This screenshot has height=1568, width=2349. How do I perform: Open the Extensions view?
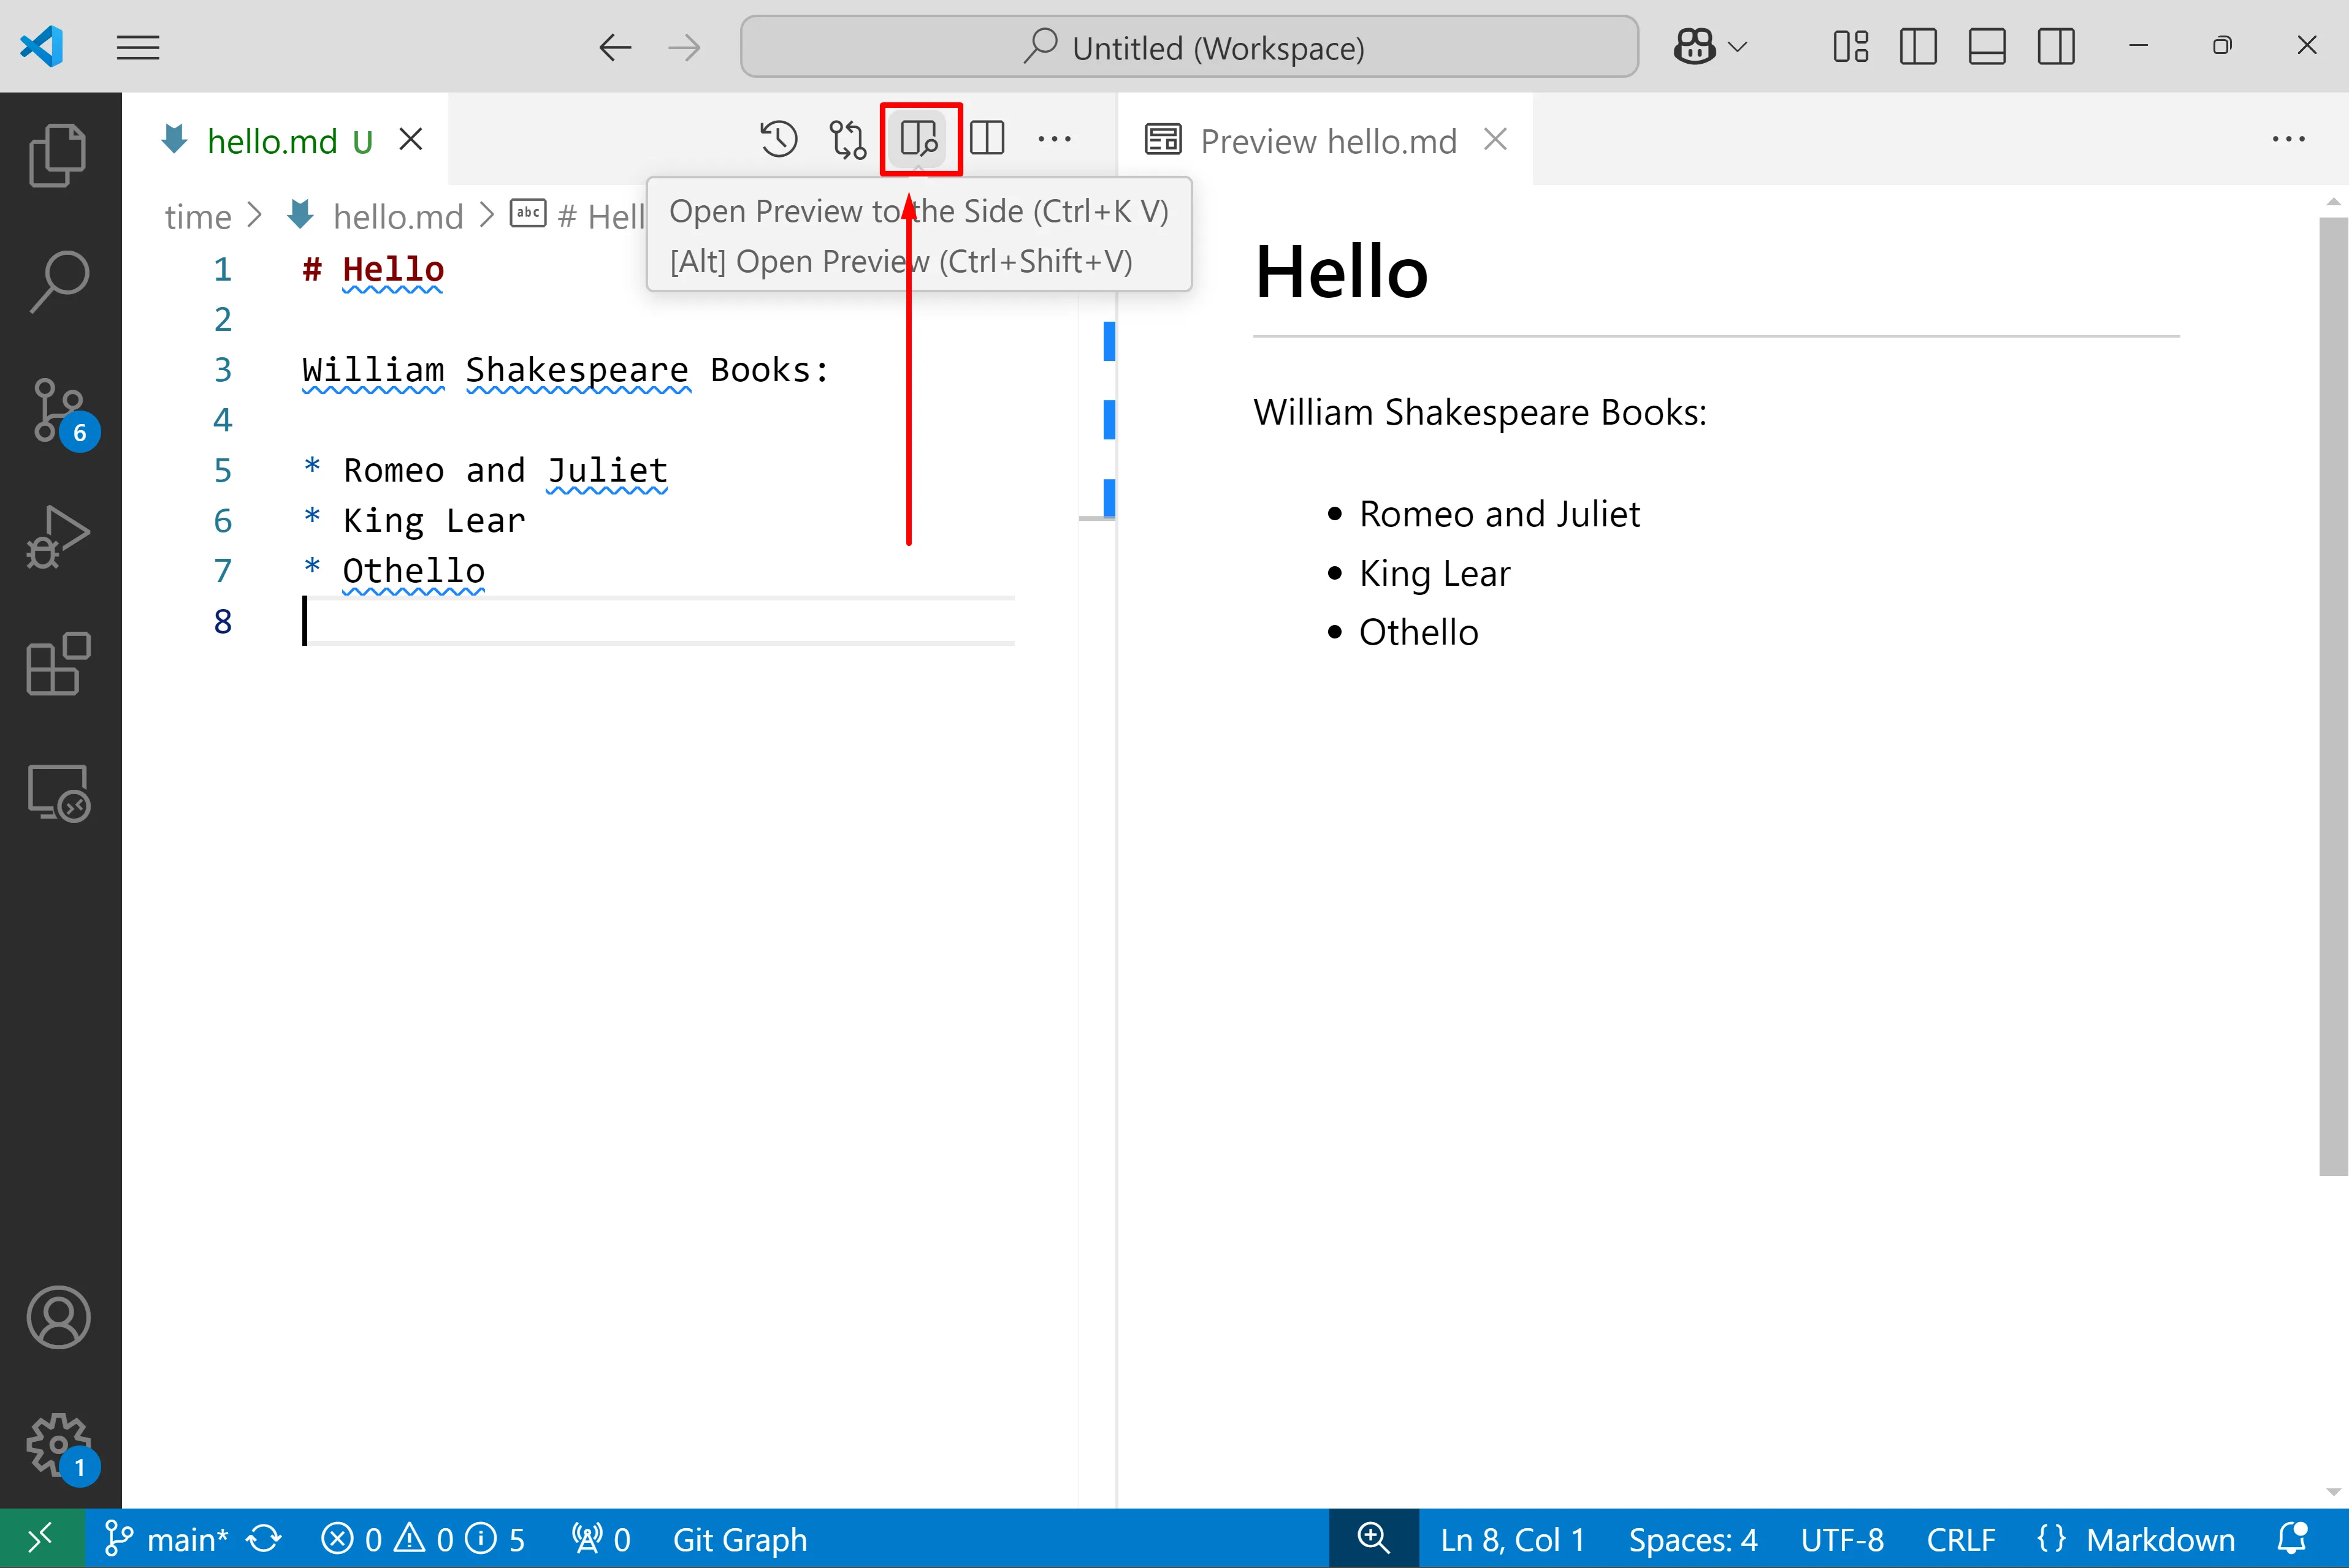tap(58, 664)
